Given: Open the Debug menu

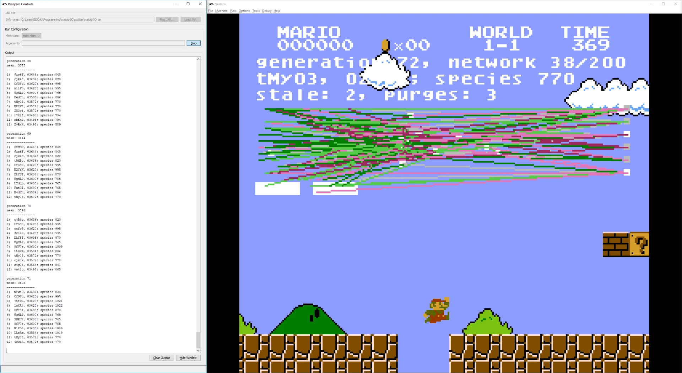Looking at the screenshot, I should tap(266, 11).
